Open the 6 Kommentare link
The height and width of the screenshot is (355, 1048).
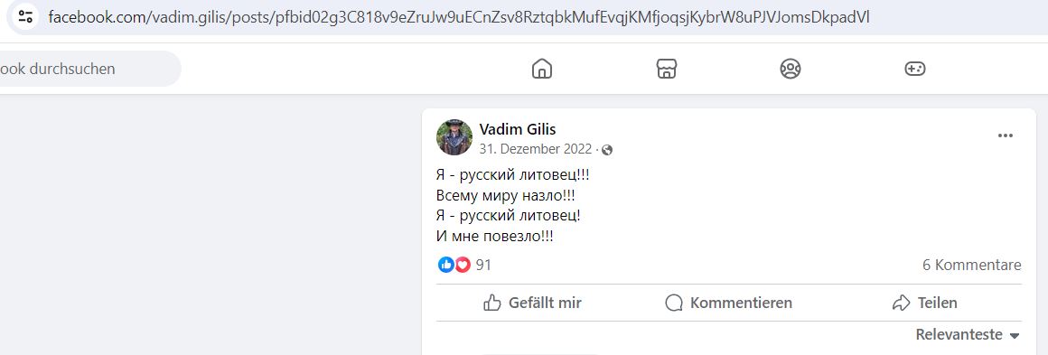972,265
